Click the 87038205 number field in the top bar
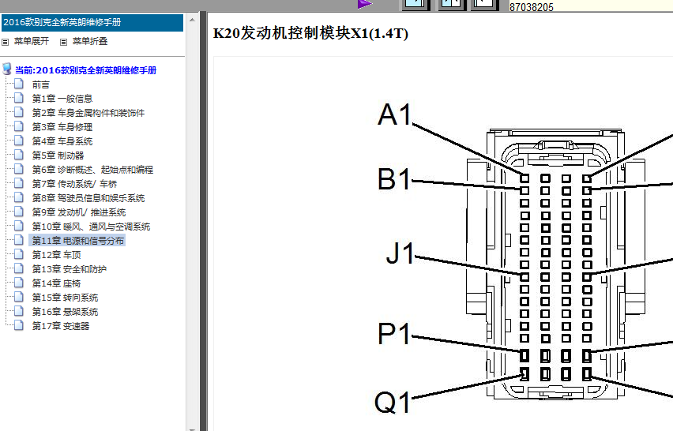This screenshot has width=673, height=431. (590, 6)
